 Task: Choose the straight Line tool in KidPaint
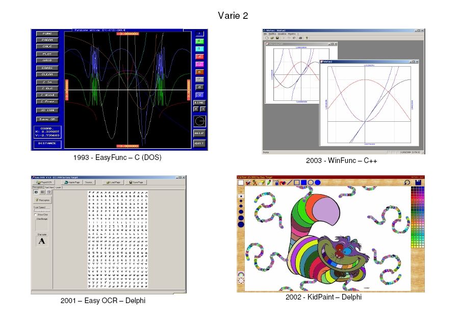coord(290,182)
